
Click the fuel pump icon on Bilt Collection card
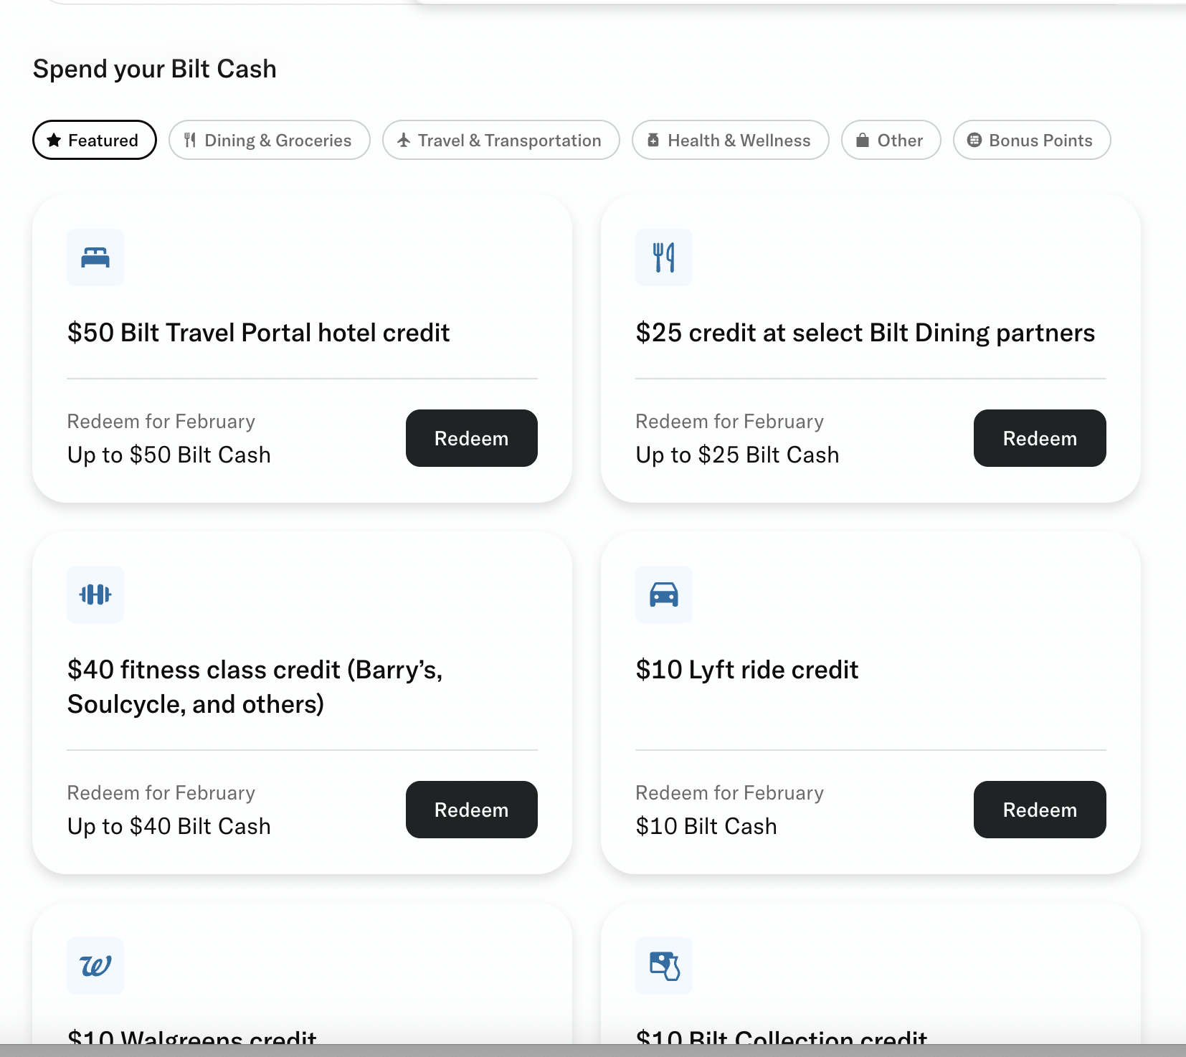point(663,966)
